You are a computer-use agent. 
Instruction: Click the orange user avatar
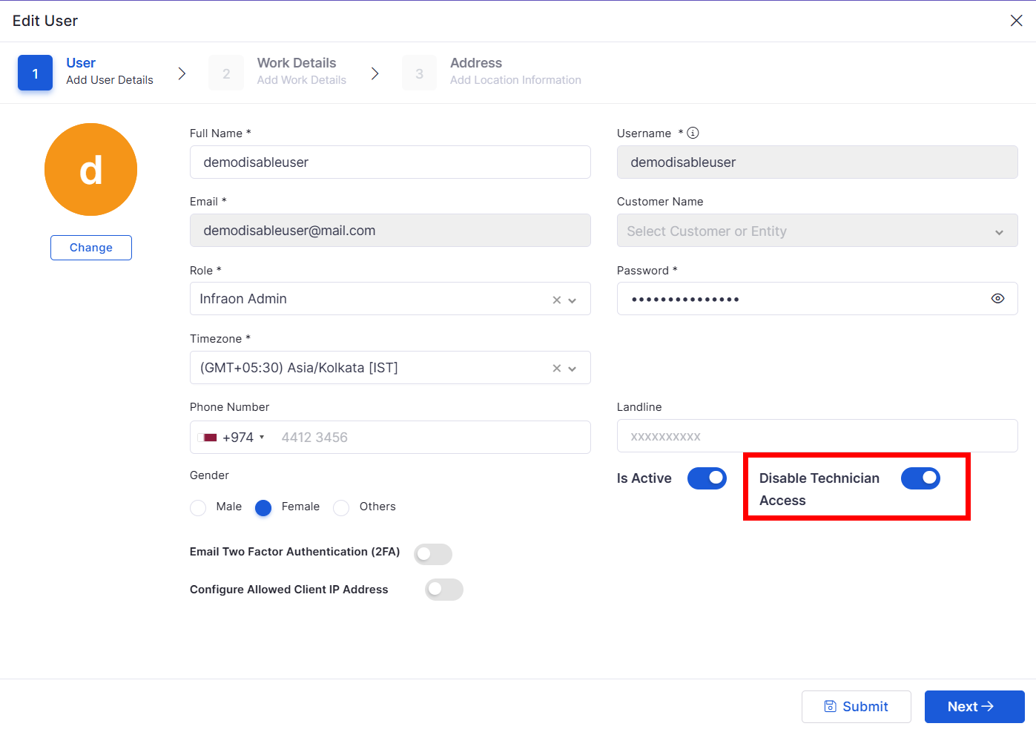90,169
